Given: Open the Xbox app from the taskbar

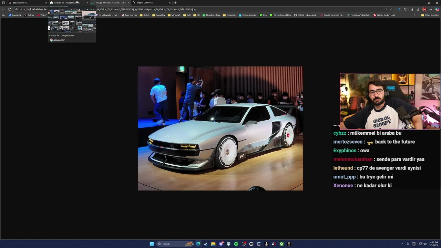Looking at the screenshot, I should 281,244.
